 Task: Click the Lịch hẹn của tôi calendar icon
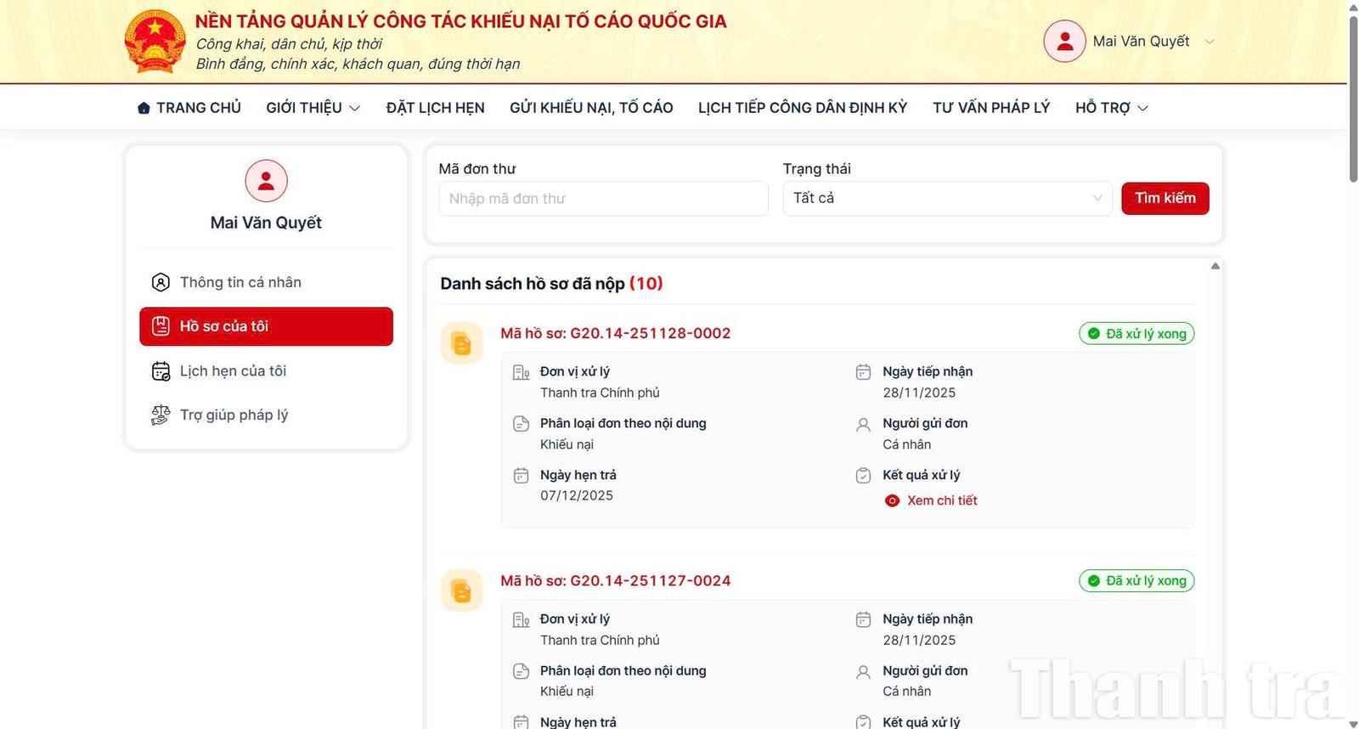tap(161, 371)
